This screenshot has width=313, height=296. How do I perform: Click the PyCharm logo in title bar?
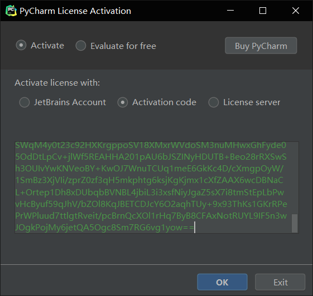click(11, 11)
